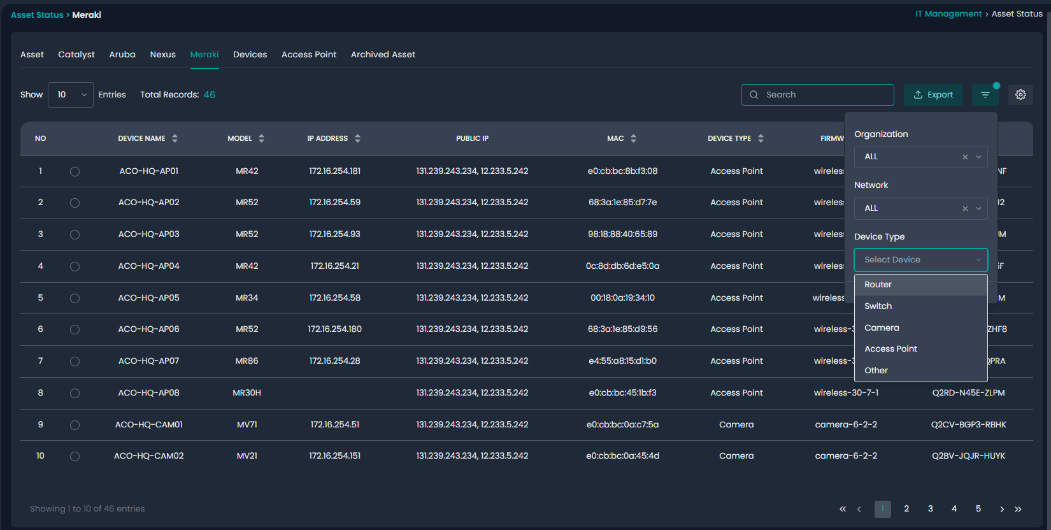Screen dimensions: 1051x530
Task: Open the Archived Asset tab
Action: [x=383, y=55]
